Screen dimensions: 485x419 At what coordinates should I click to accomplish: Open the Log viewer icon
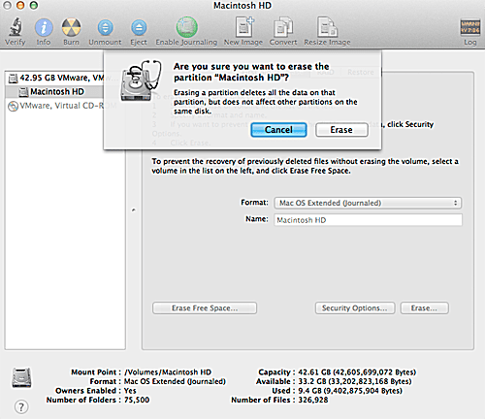(x=469, y=27)
